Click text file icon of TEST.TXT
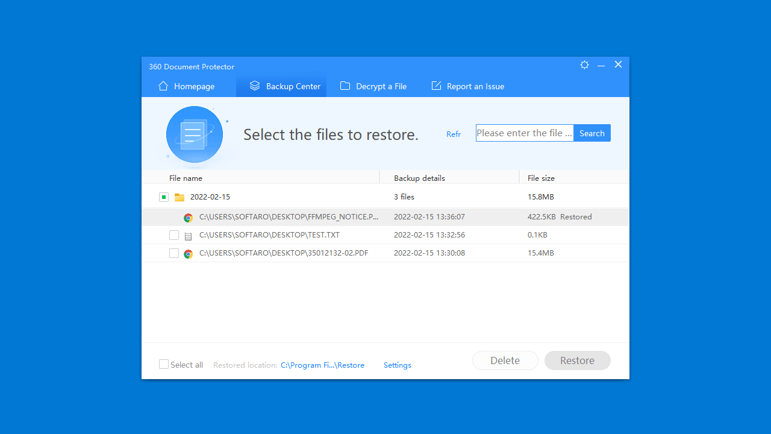The width and height of the screenshot is (771, 434). click(189, 236)
